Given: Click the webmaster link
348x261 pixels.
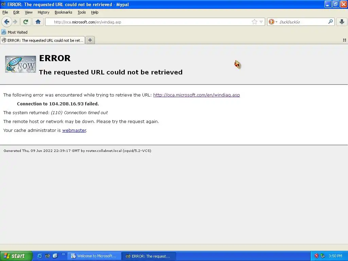Looking at the screenshot, I should click(74, 130).
